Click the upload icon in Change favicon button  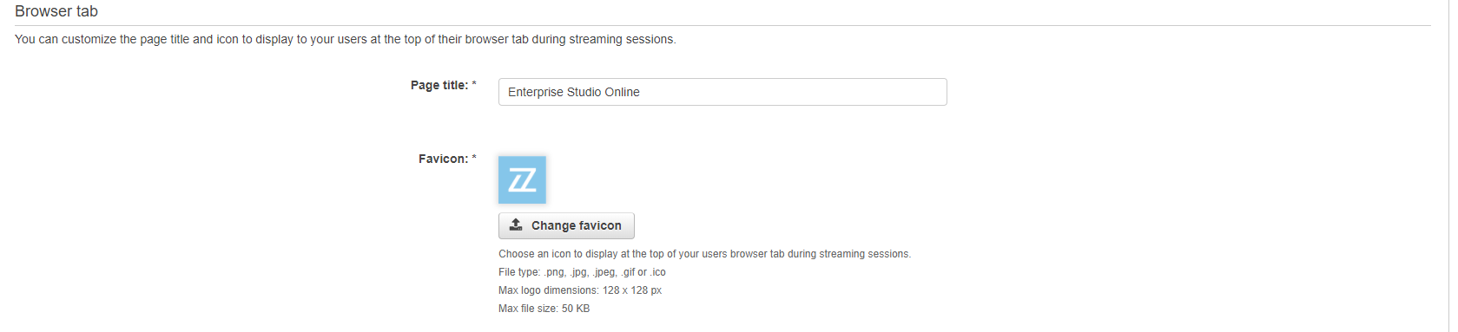click(x=516, y=225)
